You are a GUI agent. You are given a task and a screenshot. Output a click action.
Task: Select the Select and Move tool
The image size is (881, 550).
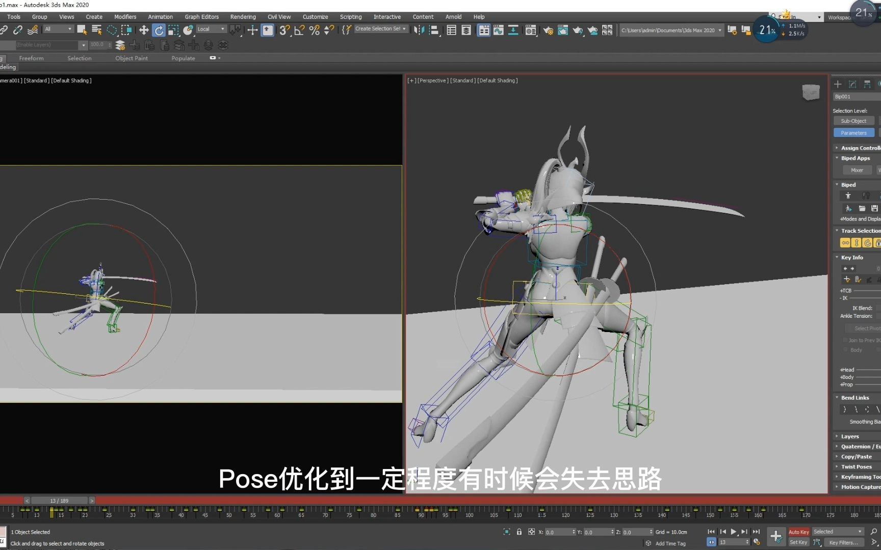click(x=144, y=30)
